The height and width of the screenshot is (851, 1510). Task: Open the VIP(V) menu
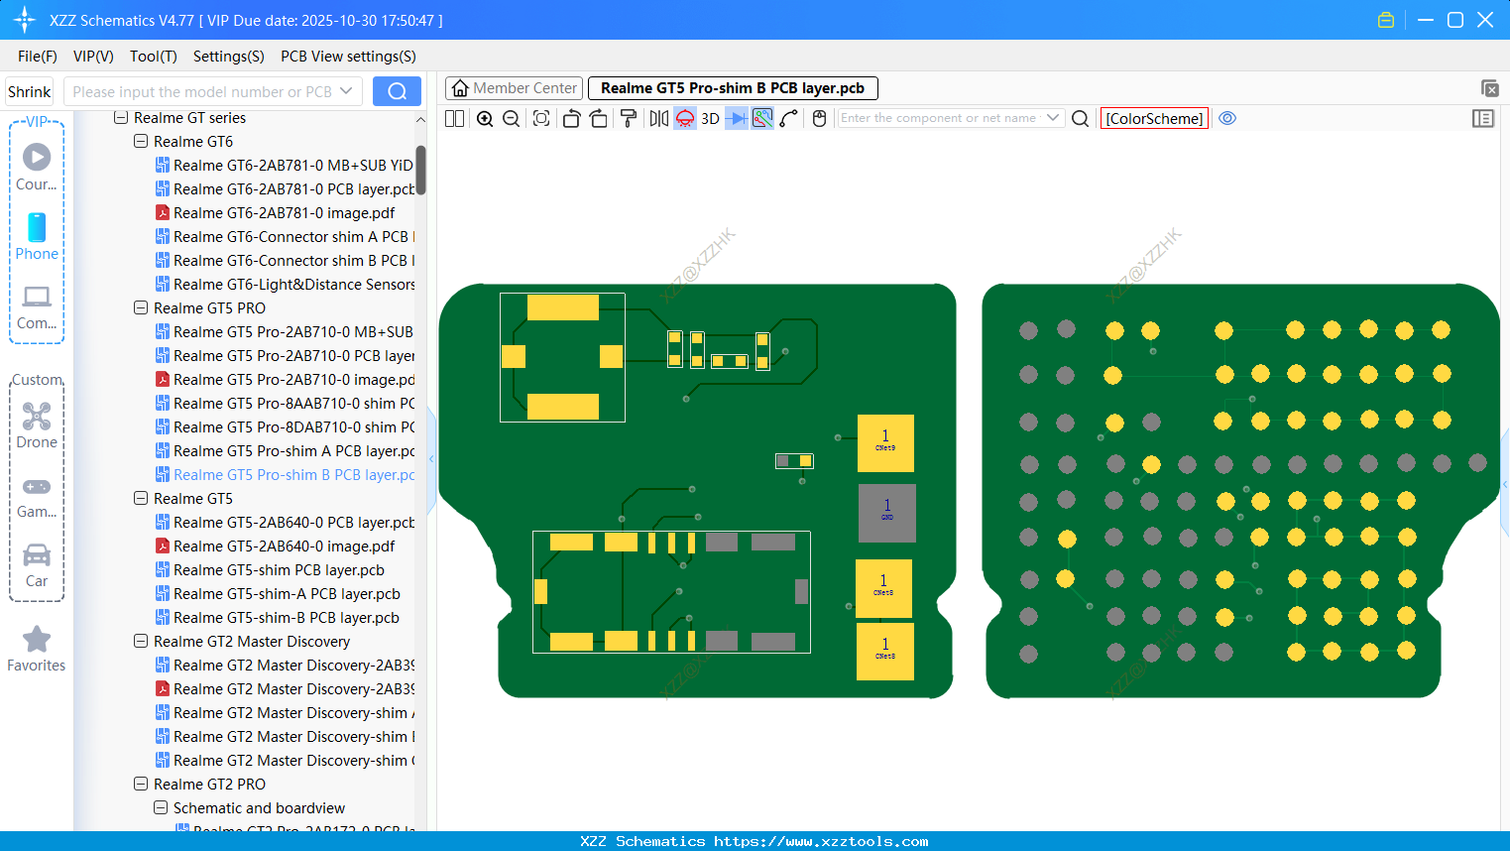(93, 57)
